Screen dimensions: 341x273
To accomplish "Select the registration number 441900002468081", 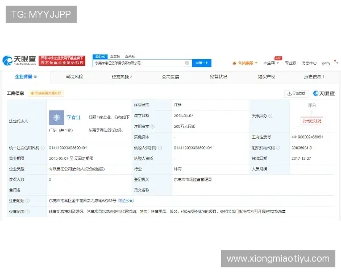I will [307, 137].
